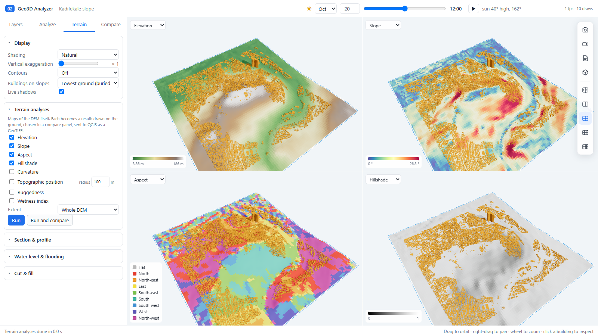
Task: Choose the eight-panel grid layout icon
Action: (585, 147)
